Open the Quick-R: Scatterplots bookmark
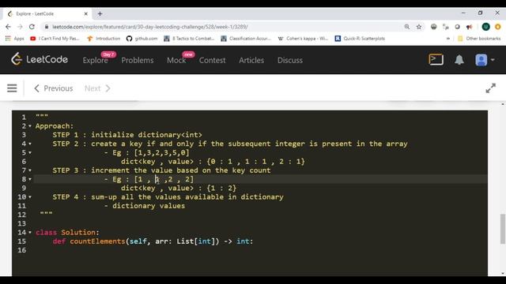The width and height of the screenshot is (506, 284). 361,39
